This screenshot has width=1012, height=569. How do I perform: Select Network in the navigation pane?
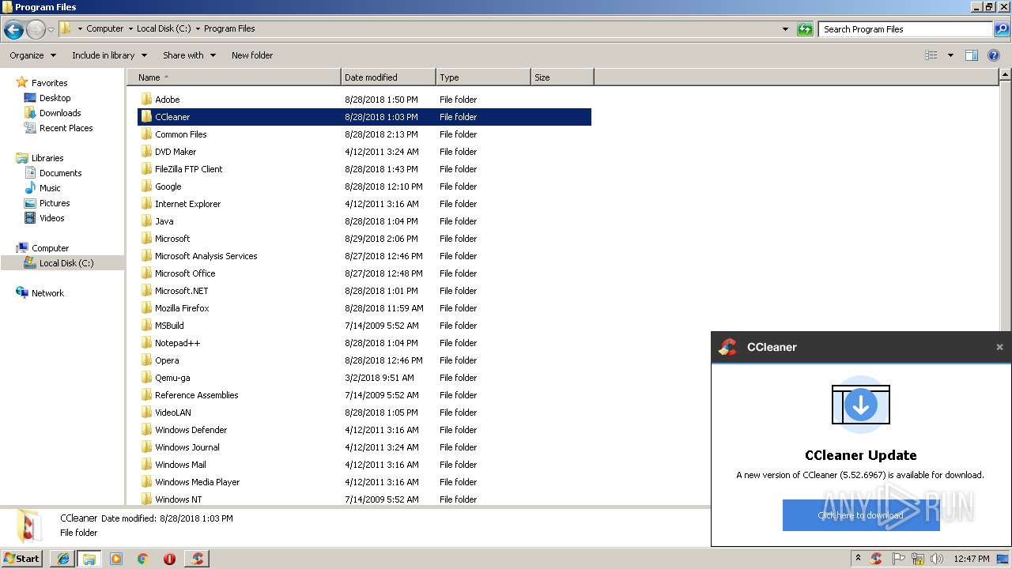[x=47, y=293]
